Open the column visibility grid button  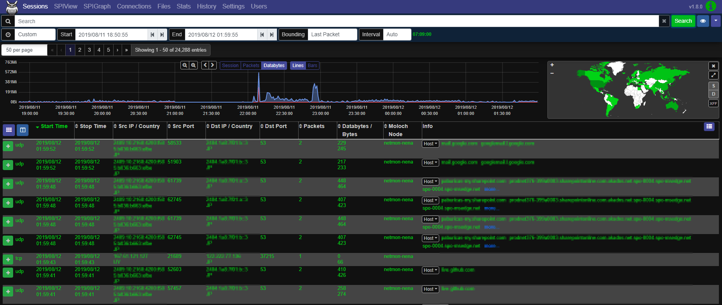pyautogui.click(x=9, y=130)
